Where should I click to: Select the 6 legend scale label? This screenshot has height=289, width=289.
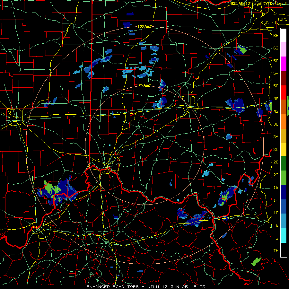pos(277,225)
